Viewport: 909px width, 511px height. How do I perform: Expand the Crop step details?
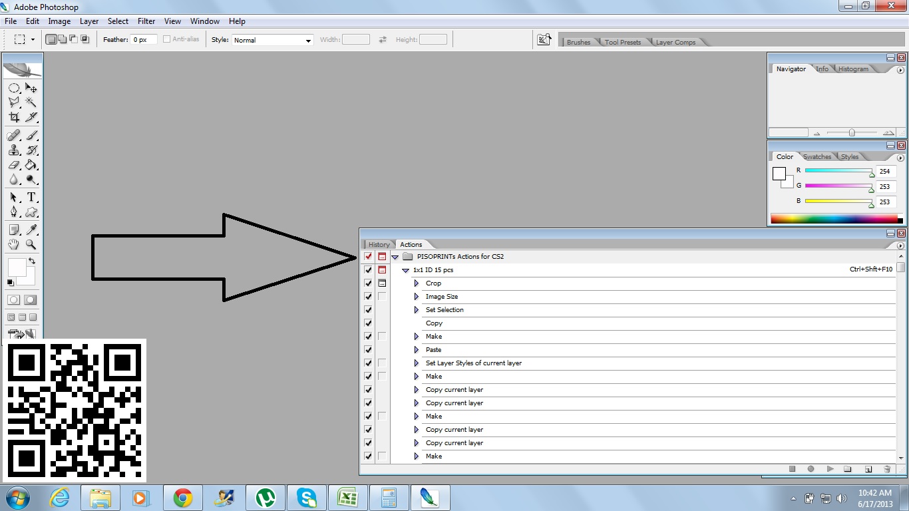(417, 283)
